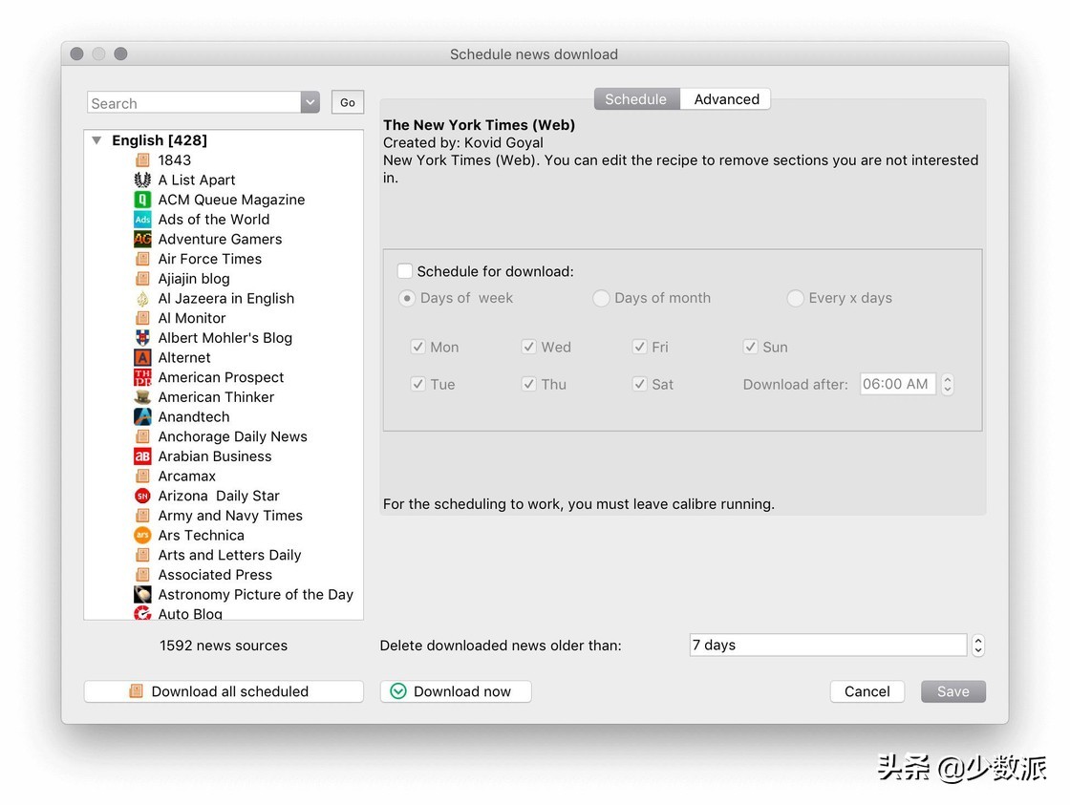Click the Army and Navy Times icon
Image resolution: width=1070 pixels, height=805 pixels.
coord(142,517)
